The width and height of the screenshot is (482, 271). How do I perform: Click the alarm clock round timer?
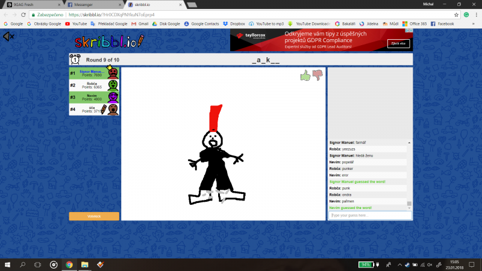point(75,60)
